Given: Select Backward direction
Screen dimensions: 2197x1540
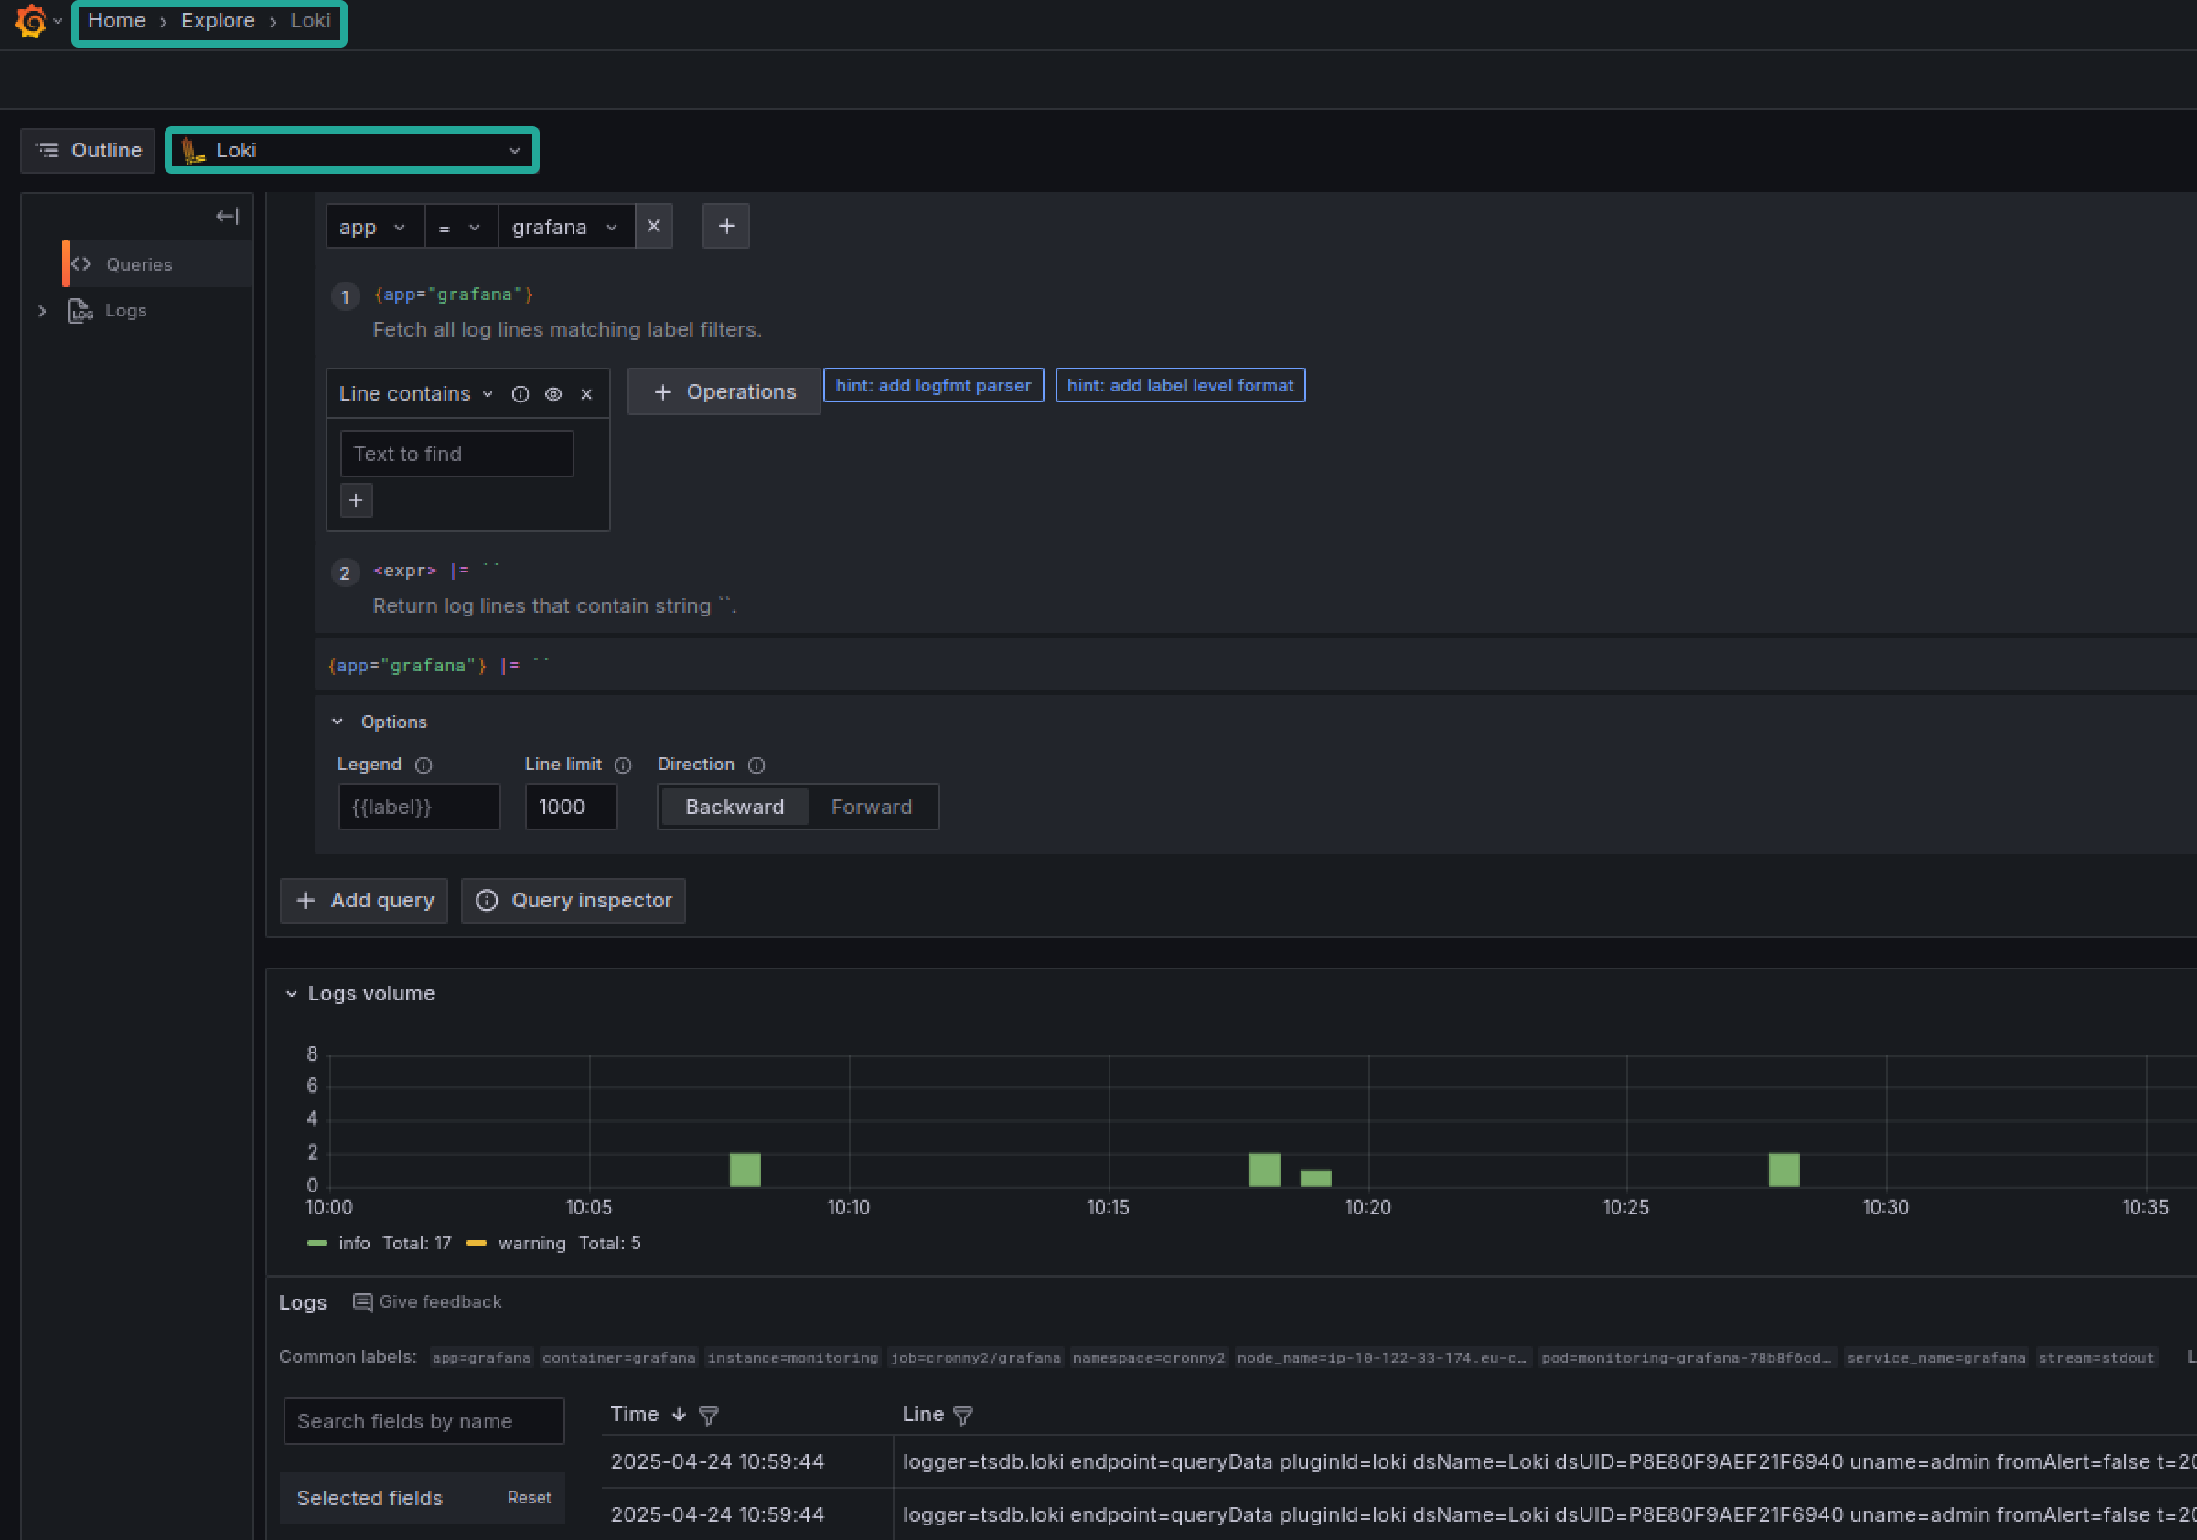Looking at the screenshot, I should click(734, 807).
